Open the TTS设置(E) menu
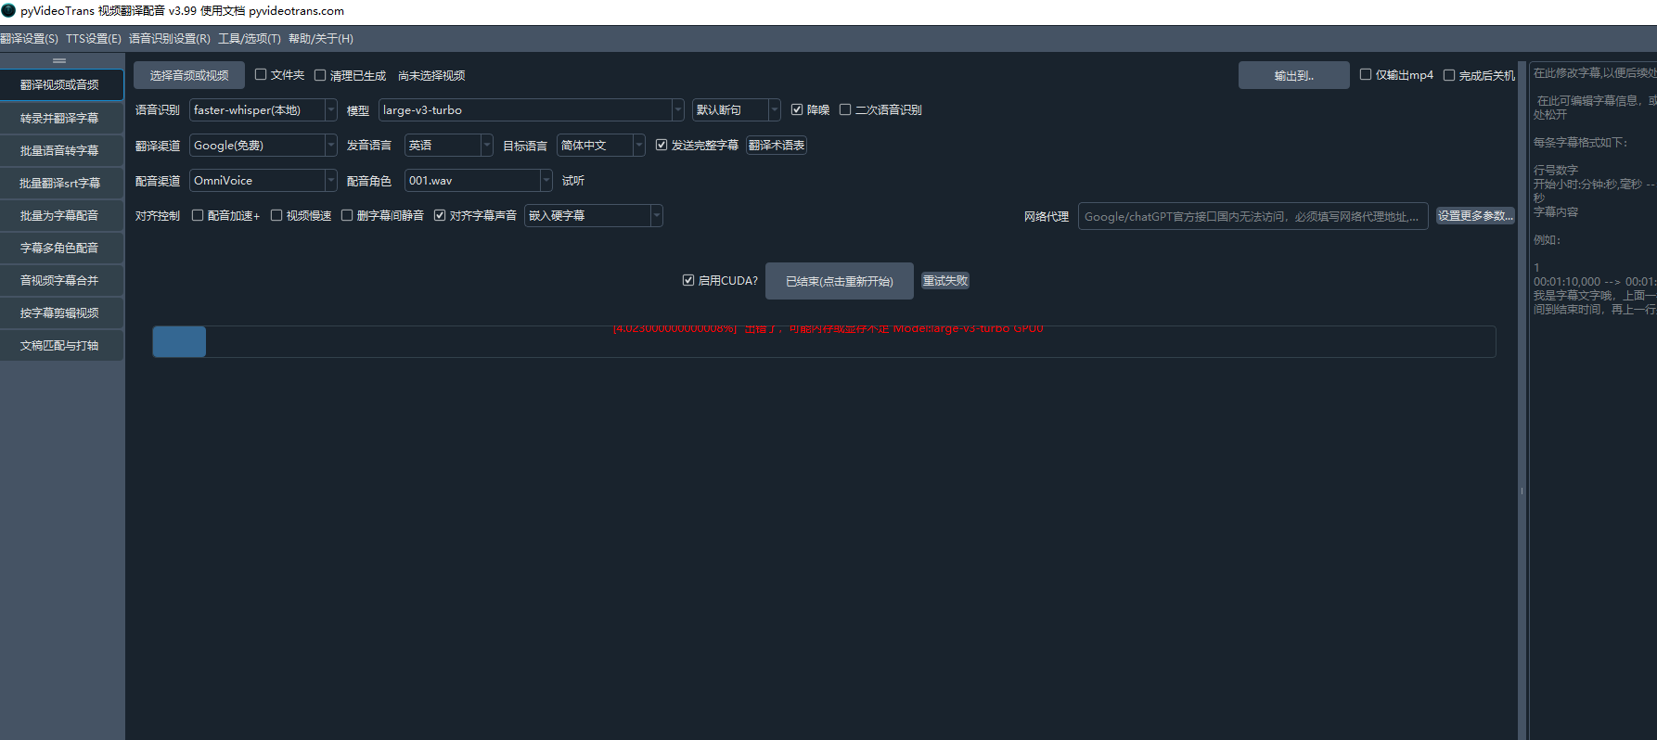The width and height of the screenshot is (1657, 740). pyautogui.click(x=93, y=39)
